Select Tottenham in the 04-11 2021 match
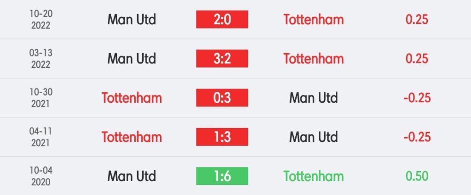Viewport: 471px width, 195px height. click(x=132, y=137)
